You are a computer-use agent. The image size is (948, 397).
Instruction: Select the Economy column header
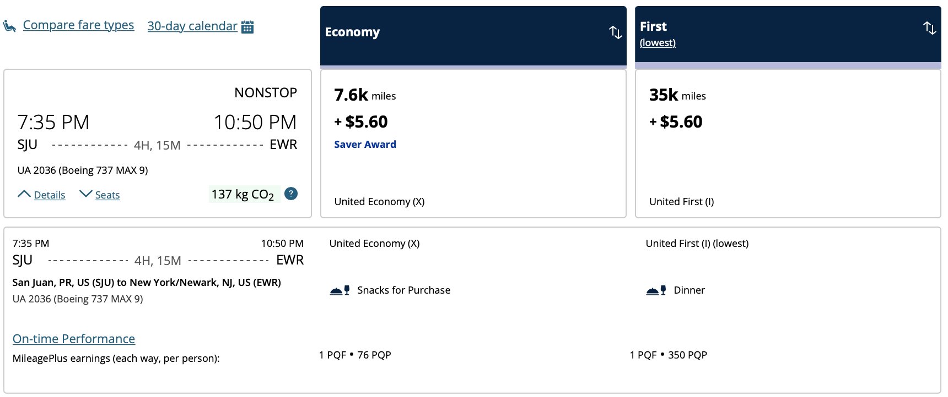[x=473, y=36]
